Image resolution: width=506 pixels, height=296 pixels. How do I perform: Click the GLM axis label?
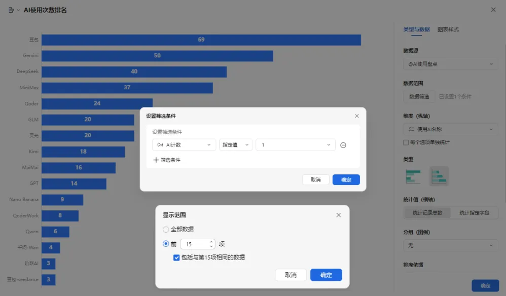tap(33, 120)
